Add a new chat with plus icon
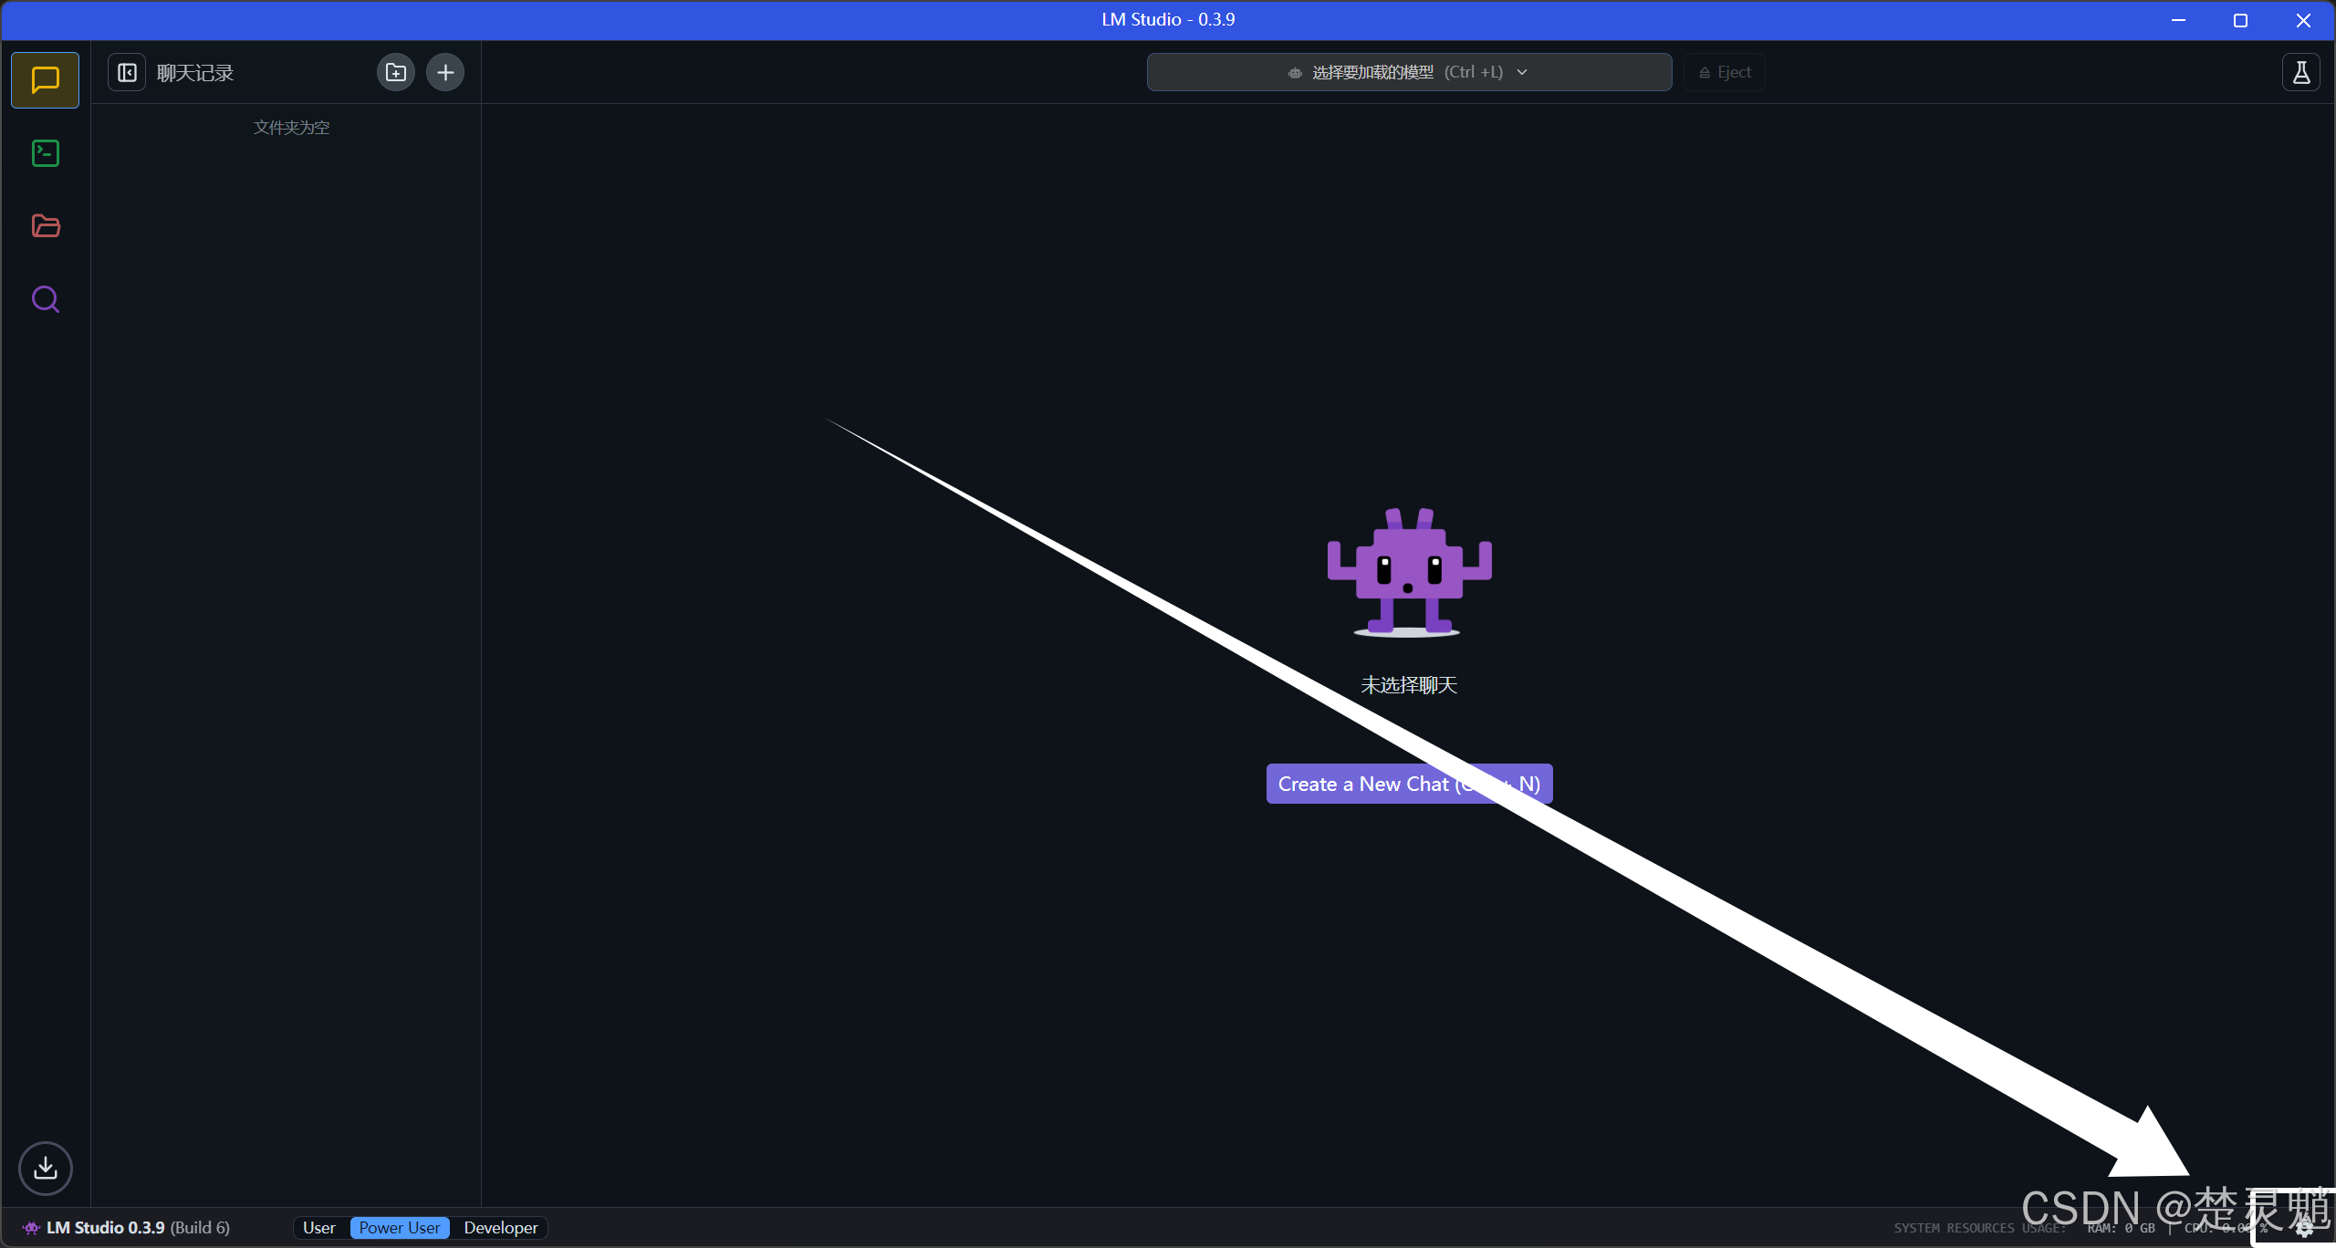 445,72
